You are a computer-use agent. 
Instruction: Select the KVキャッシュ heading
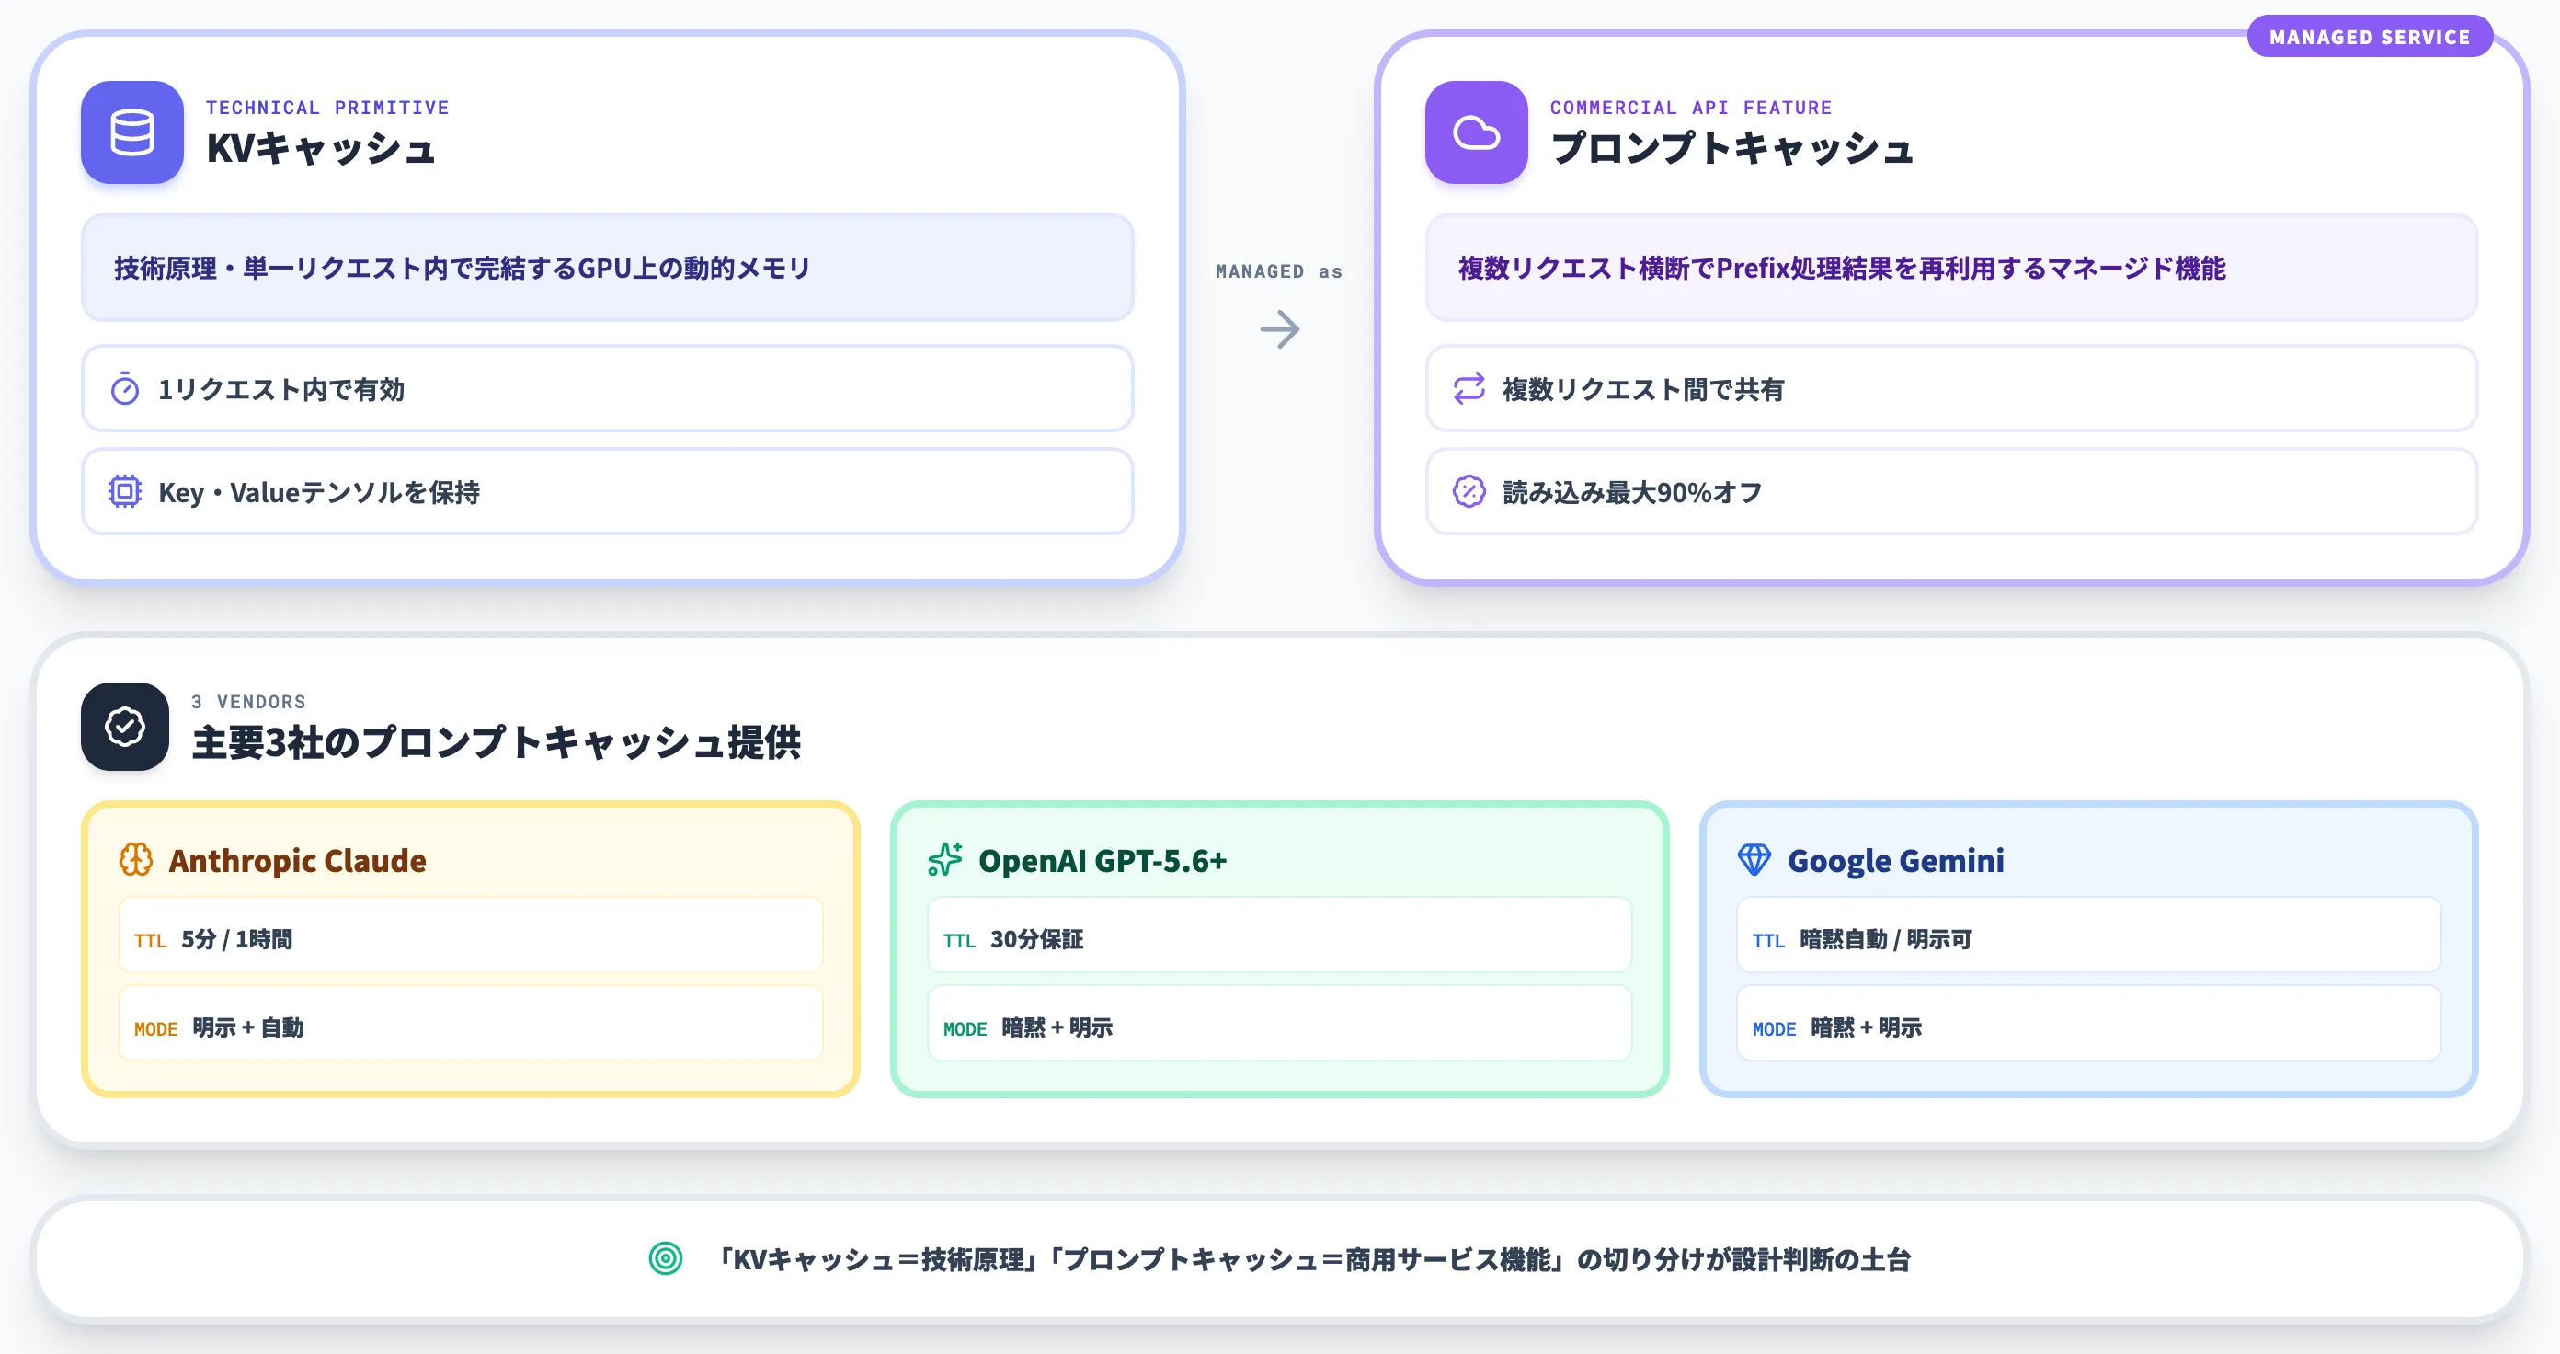[321, 148]
